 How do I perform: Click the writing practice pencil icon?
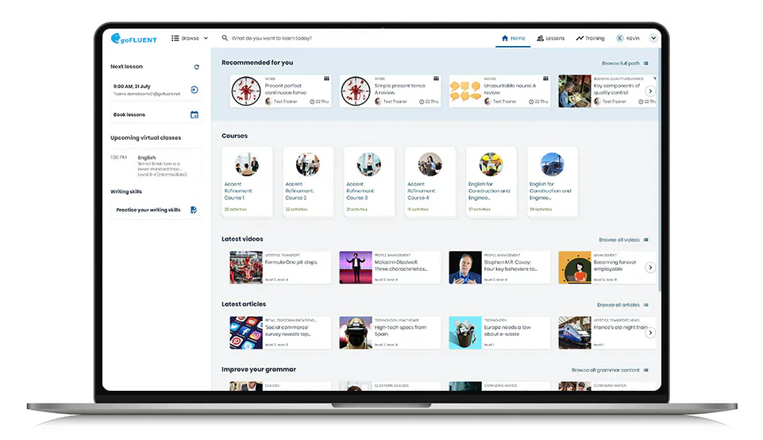194,210
